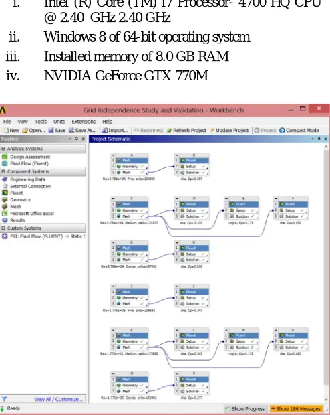Open the File menu

(7, 122)
